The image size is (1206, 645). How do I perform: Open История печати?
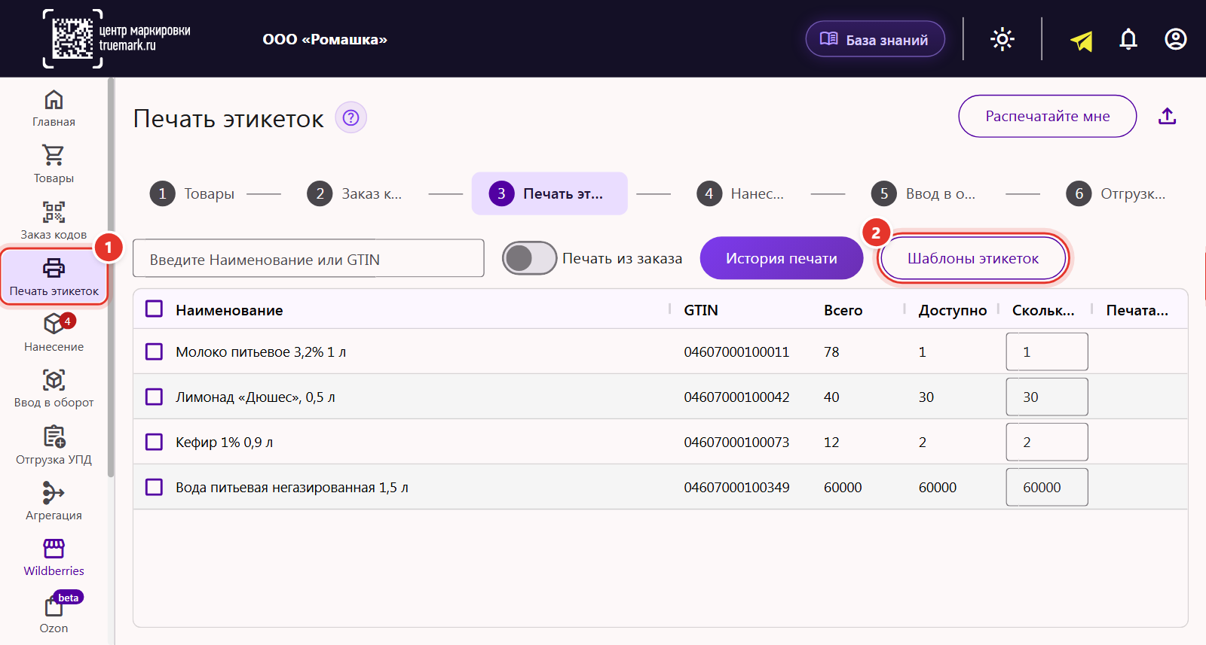[782, 258]
